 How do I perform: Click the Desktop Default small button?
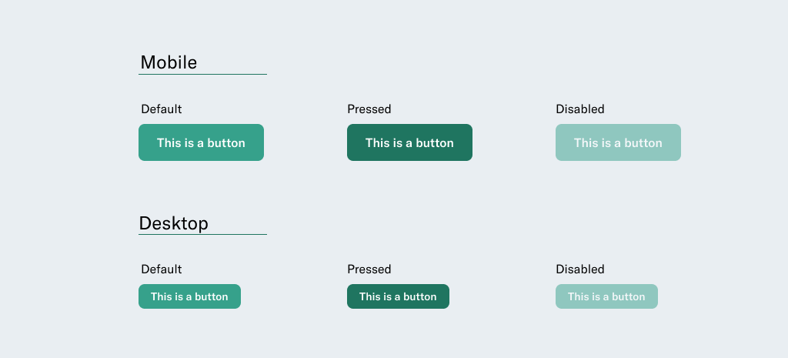click(189, 296)
